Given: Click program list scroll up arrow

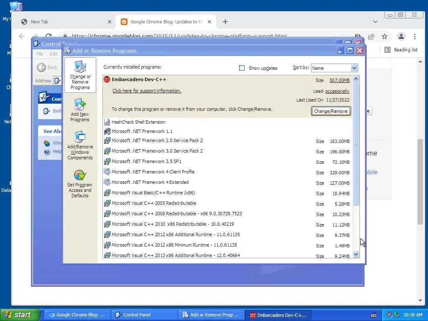Looking at the screenshot, I should pos(356,79).
